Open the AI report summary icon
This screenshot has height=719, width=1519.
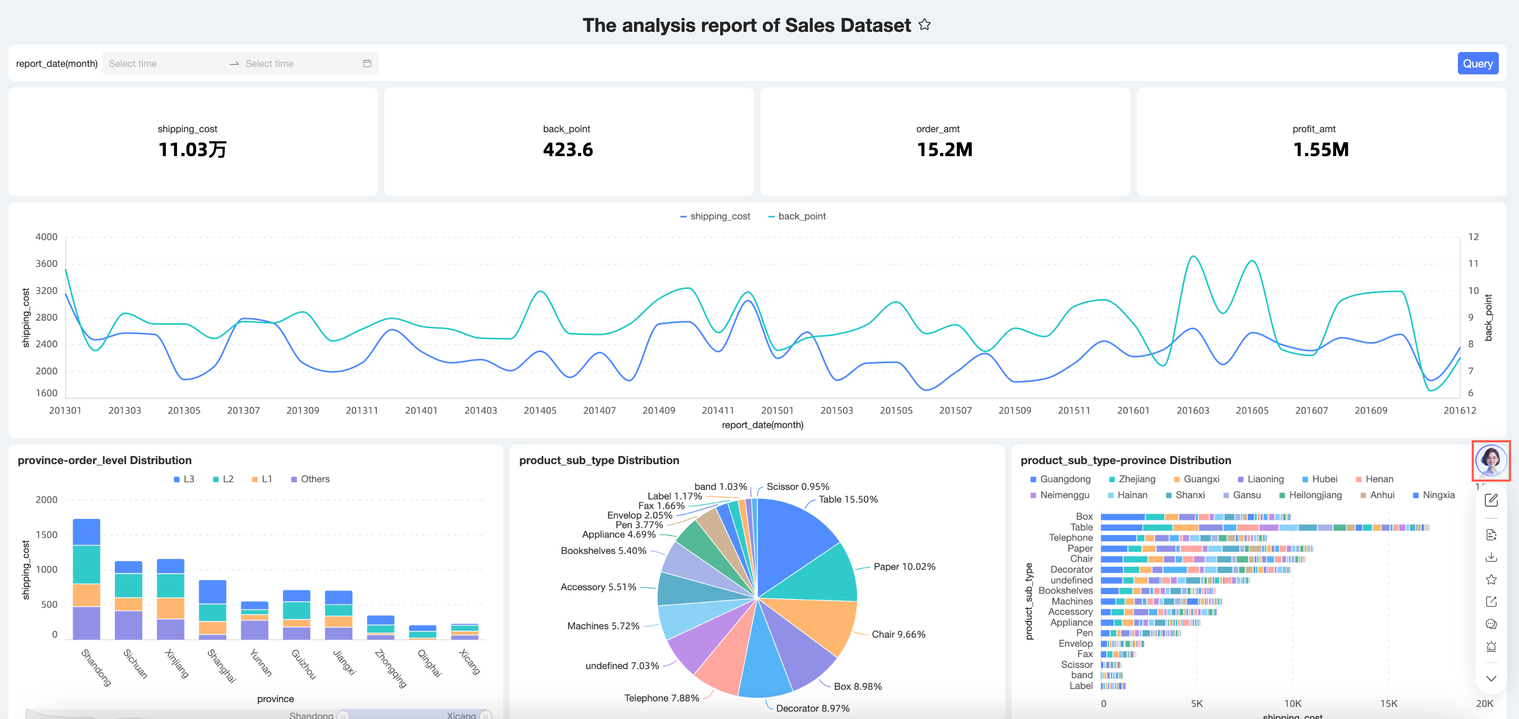coord(1491,535)
